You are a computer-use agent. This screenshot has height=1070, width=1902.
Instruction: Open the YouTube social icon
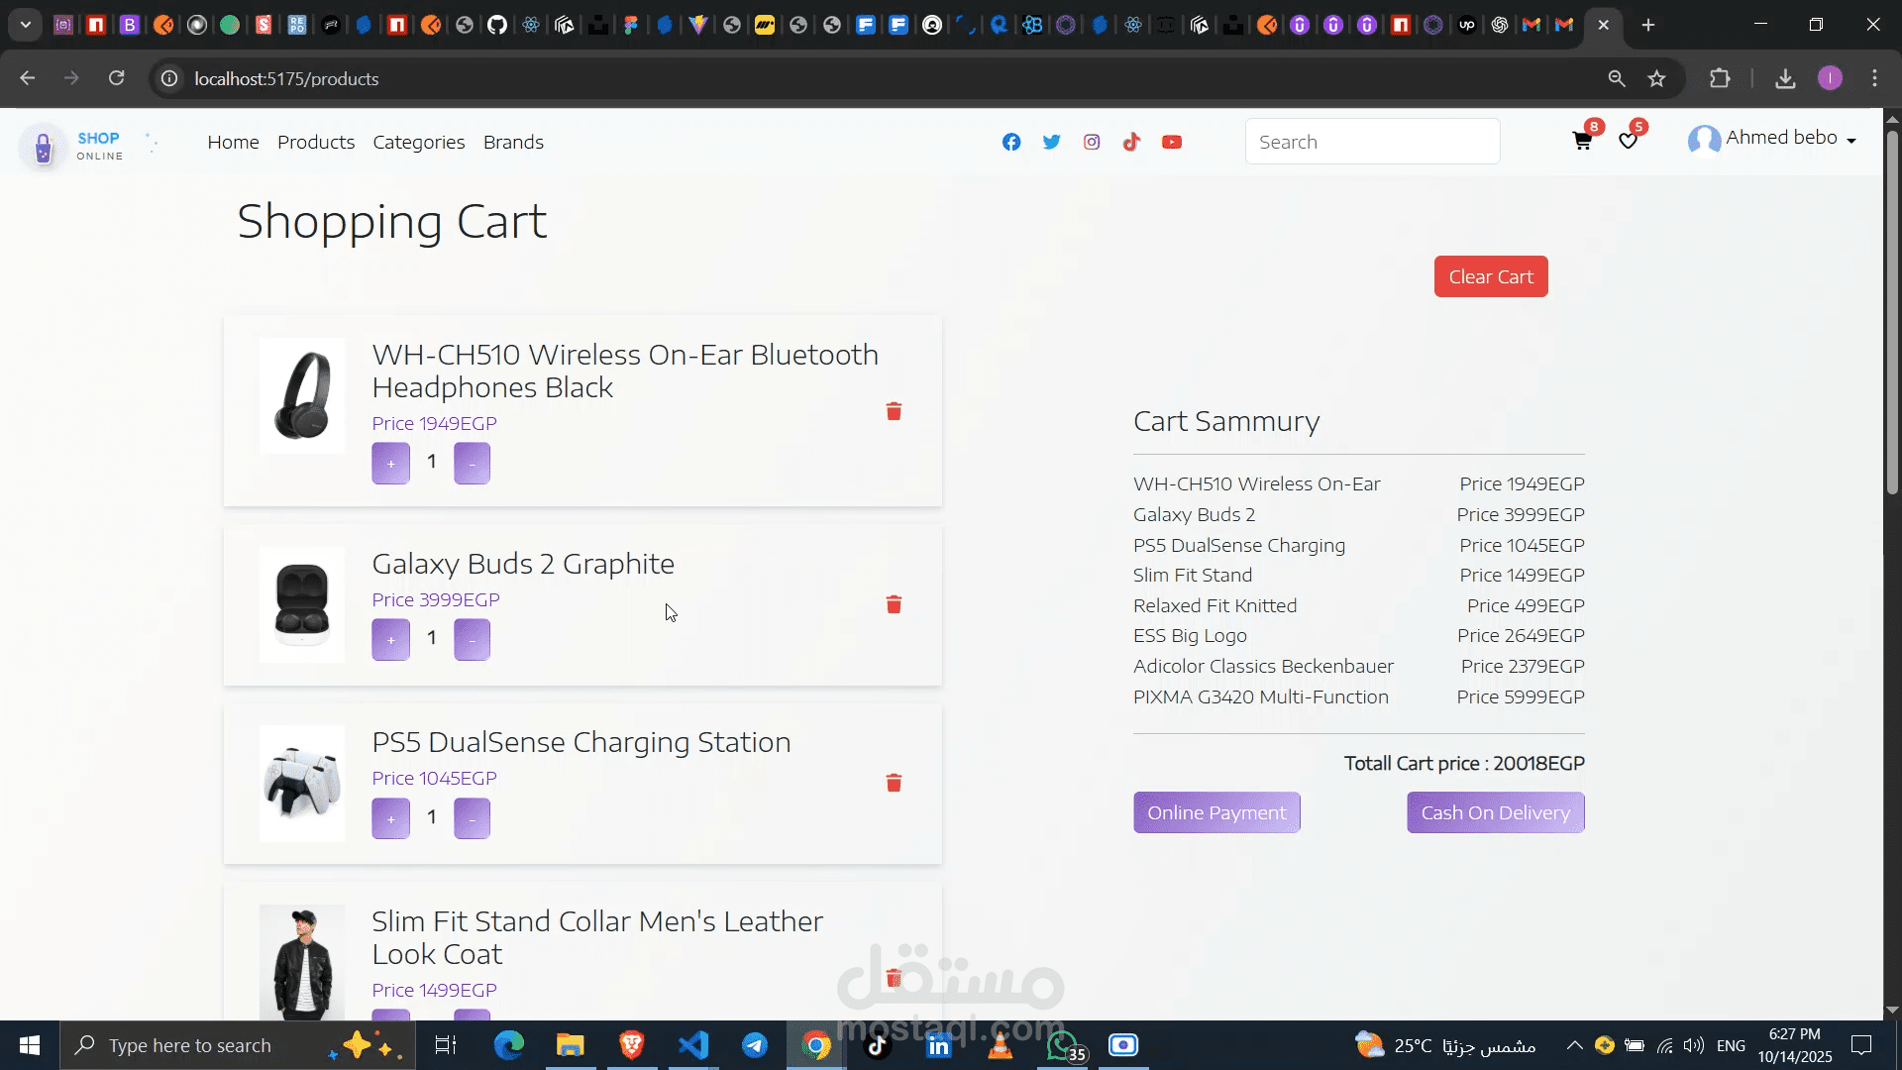(x=1172, y=142)
